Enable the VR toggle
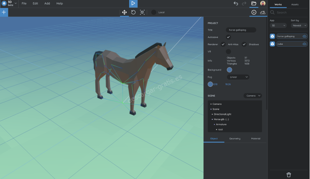The width and height of the screenshot is (310, 179). pos(228,51)
